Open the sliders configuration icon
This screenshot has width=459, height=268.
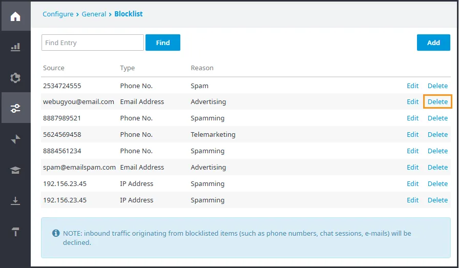click(x=15, y=108)
